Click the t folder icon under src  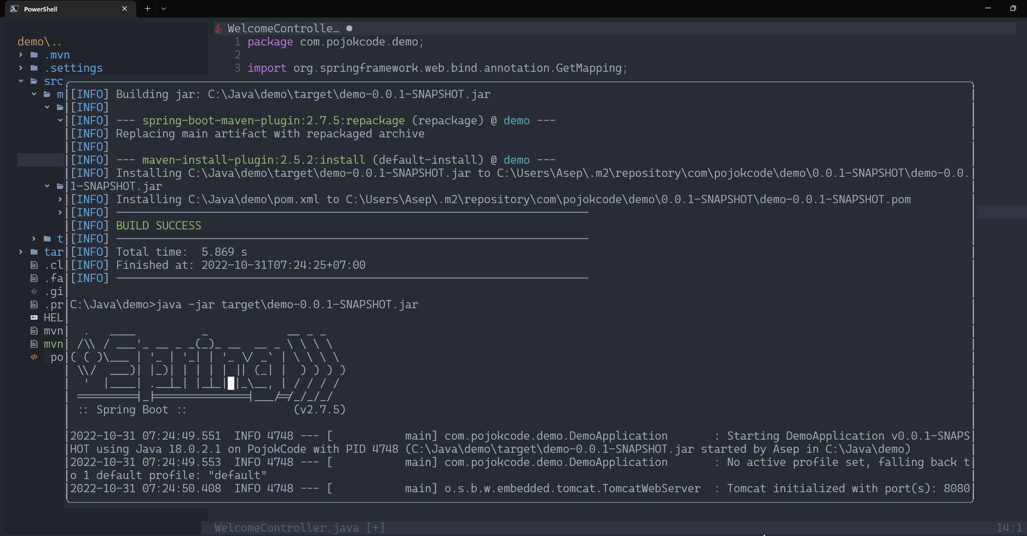click(47, 239)
